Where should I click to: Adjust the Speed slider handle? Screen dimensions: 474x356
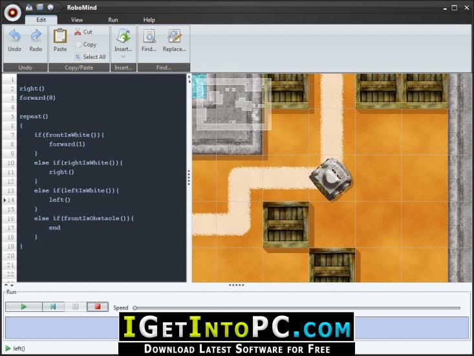(x=135, y=308)
